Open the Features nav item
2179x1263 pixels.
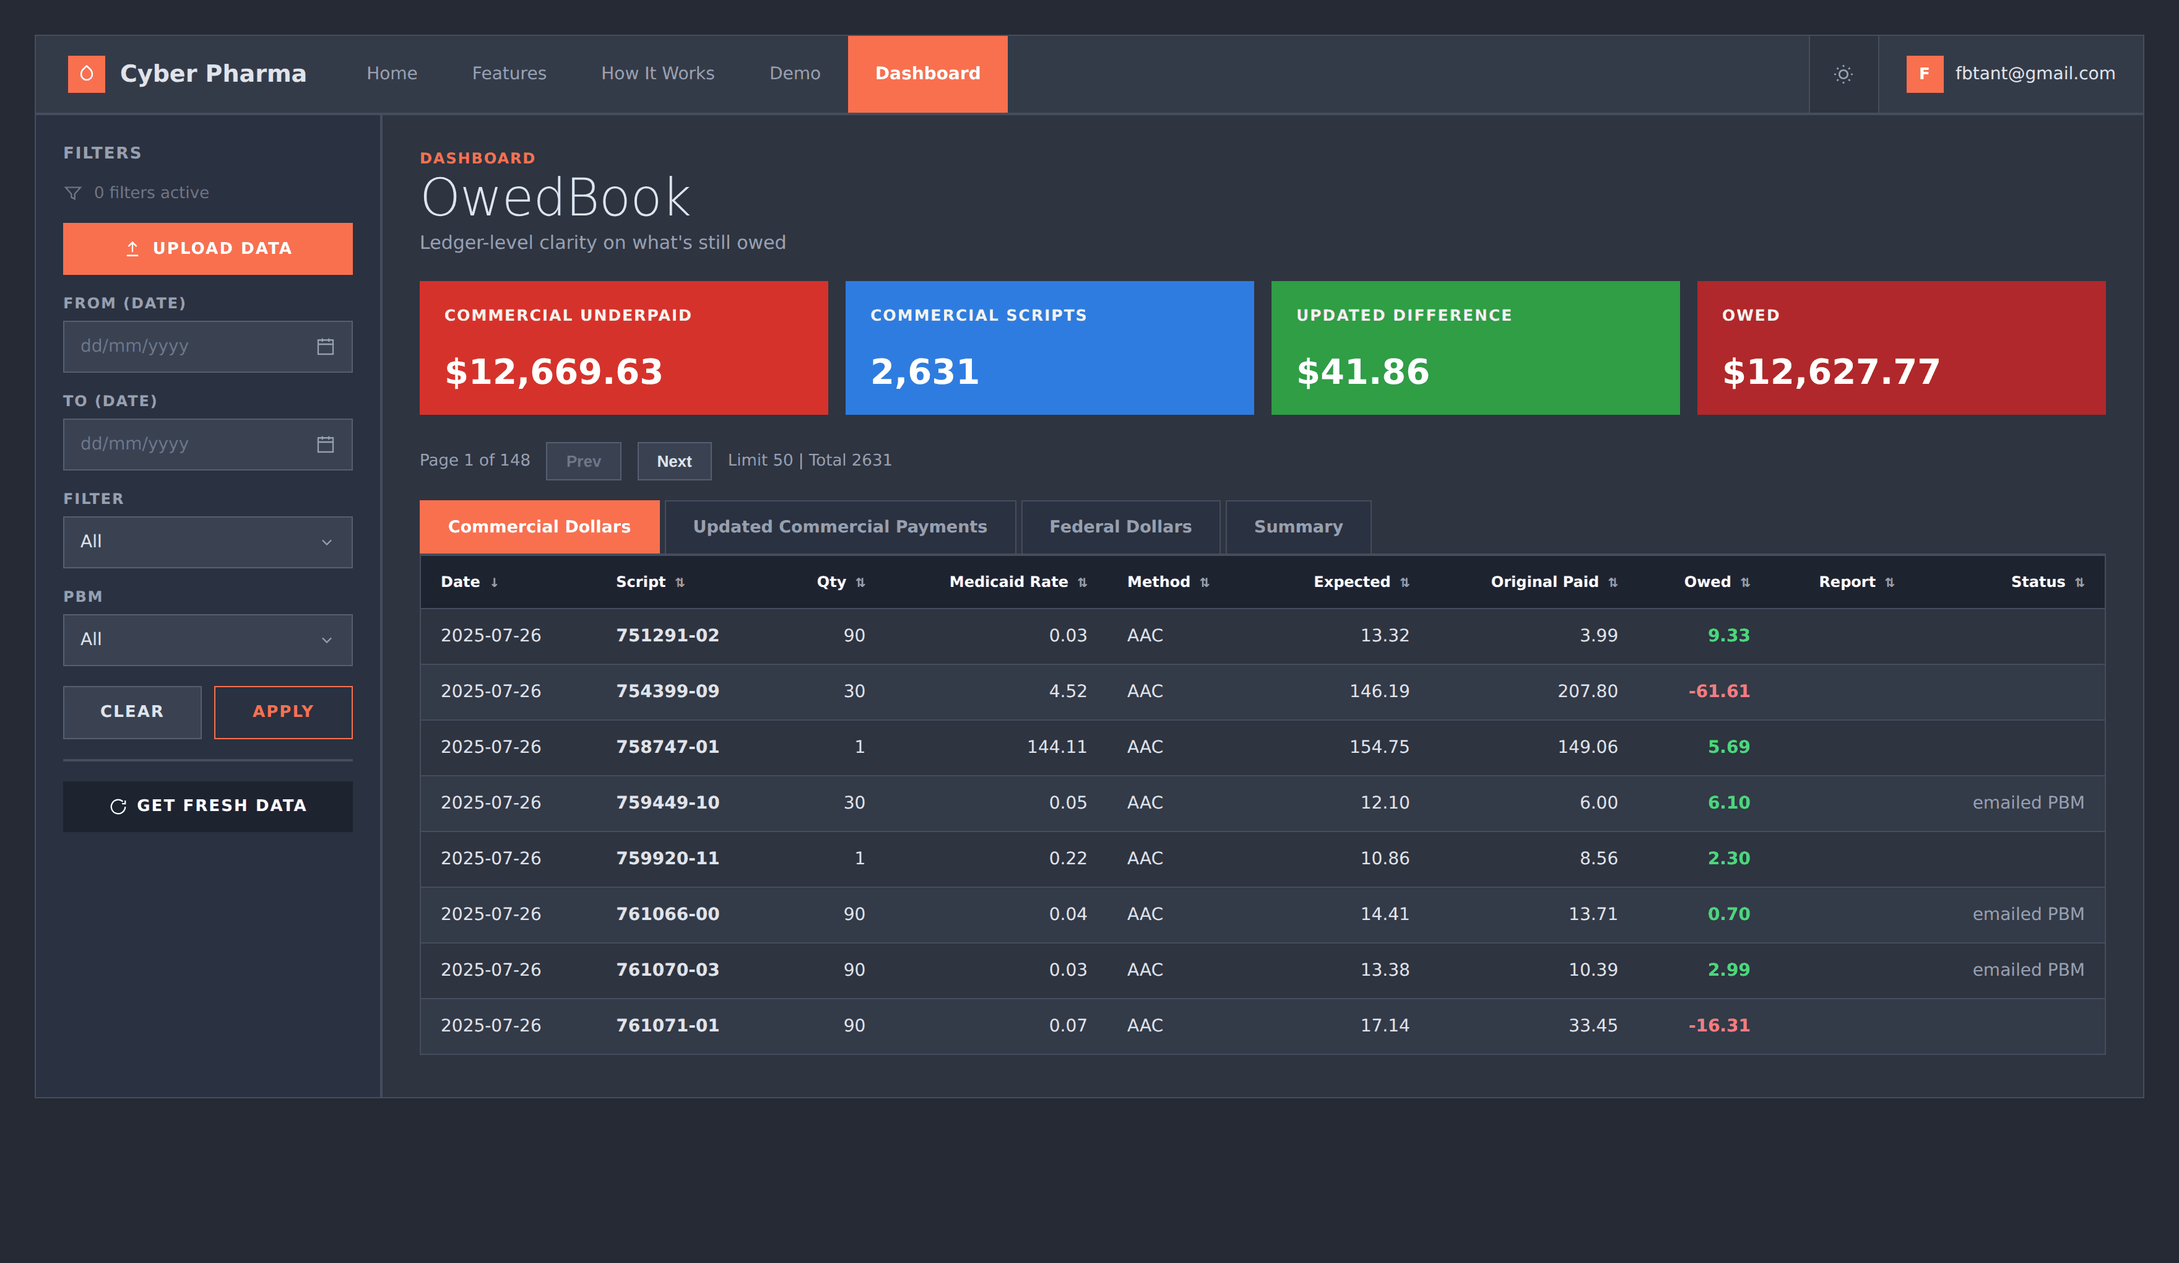coord(509,74)
